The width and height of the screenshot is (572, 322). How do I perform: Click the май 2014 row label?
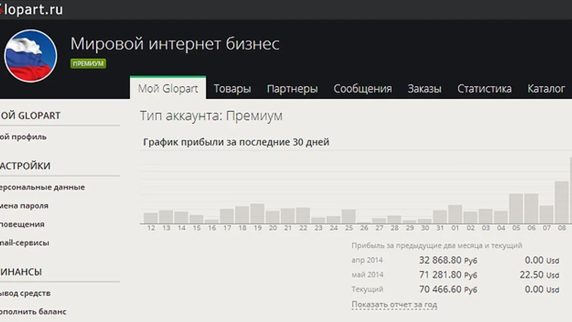pyautogui.click(x=367, y=275)
